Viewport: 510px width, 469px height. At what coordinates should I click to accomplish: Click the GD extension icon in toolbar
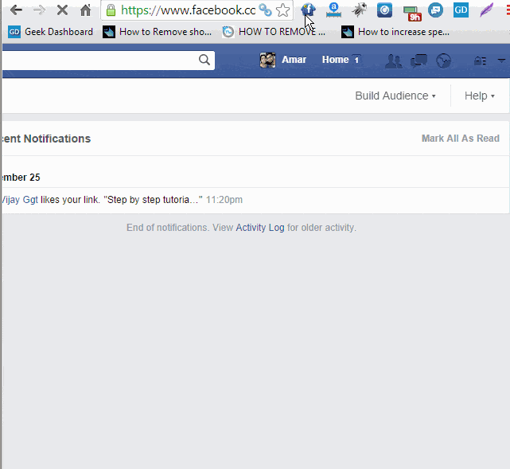click(461, 10)
